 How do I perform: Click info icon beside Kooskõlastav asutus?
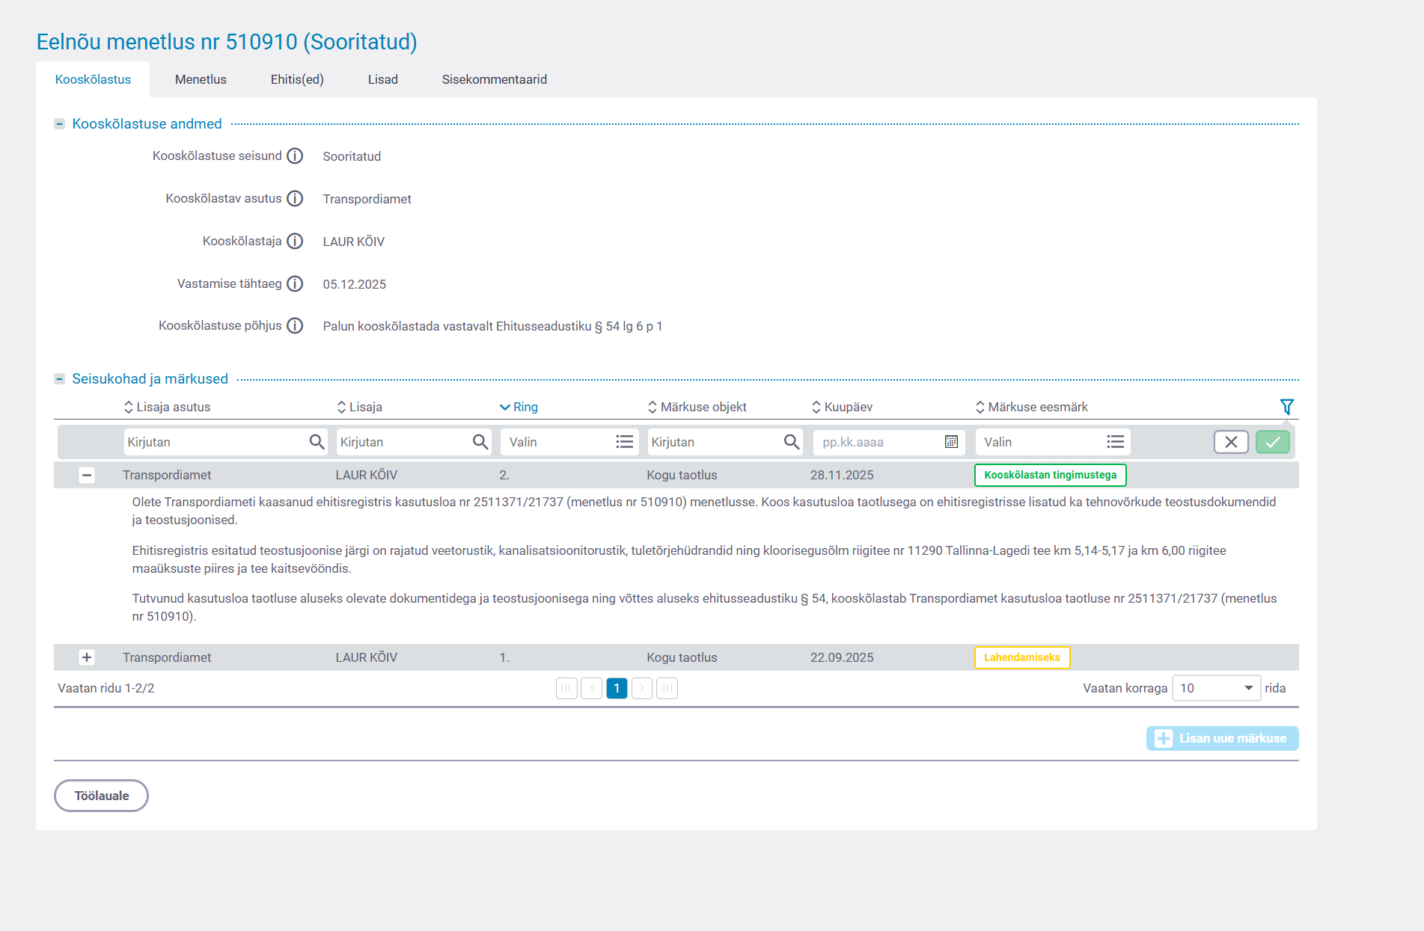pyautogui.click(x=295, y=199)
